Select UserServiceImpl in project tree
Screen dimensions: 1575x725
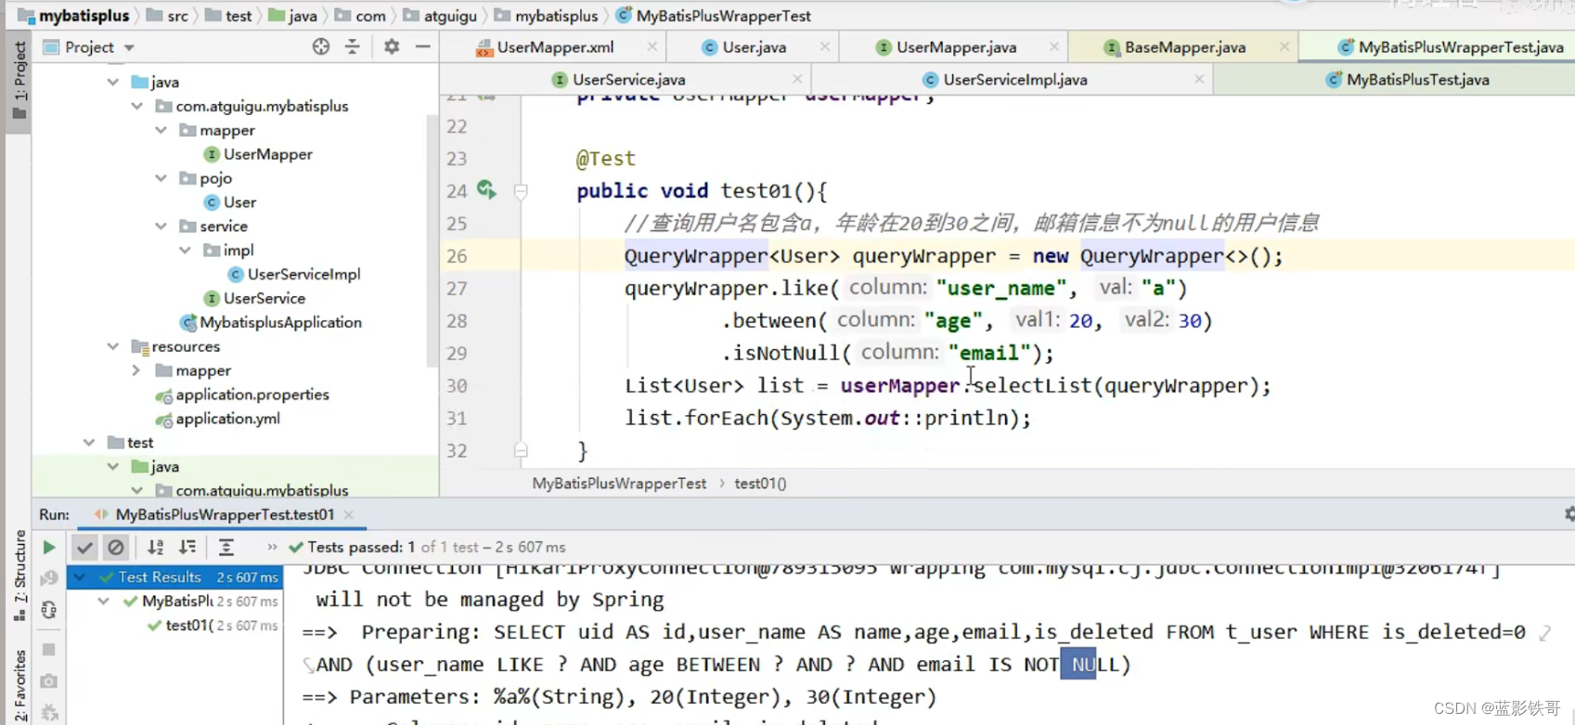tap(303, 275)
